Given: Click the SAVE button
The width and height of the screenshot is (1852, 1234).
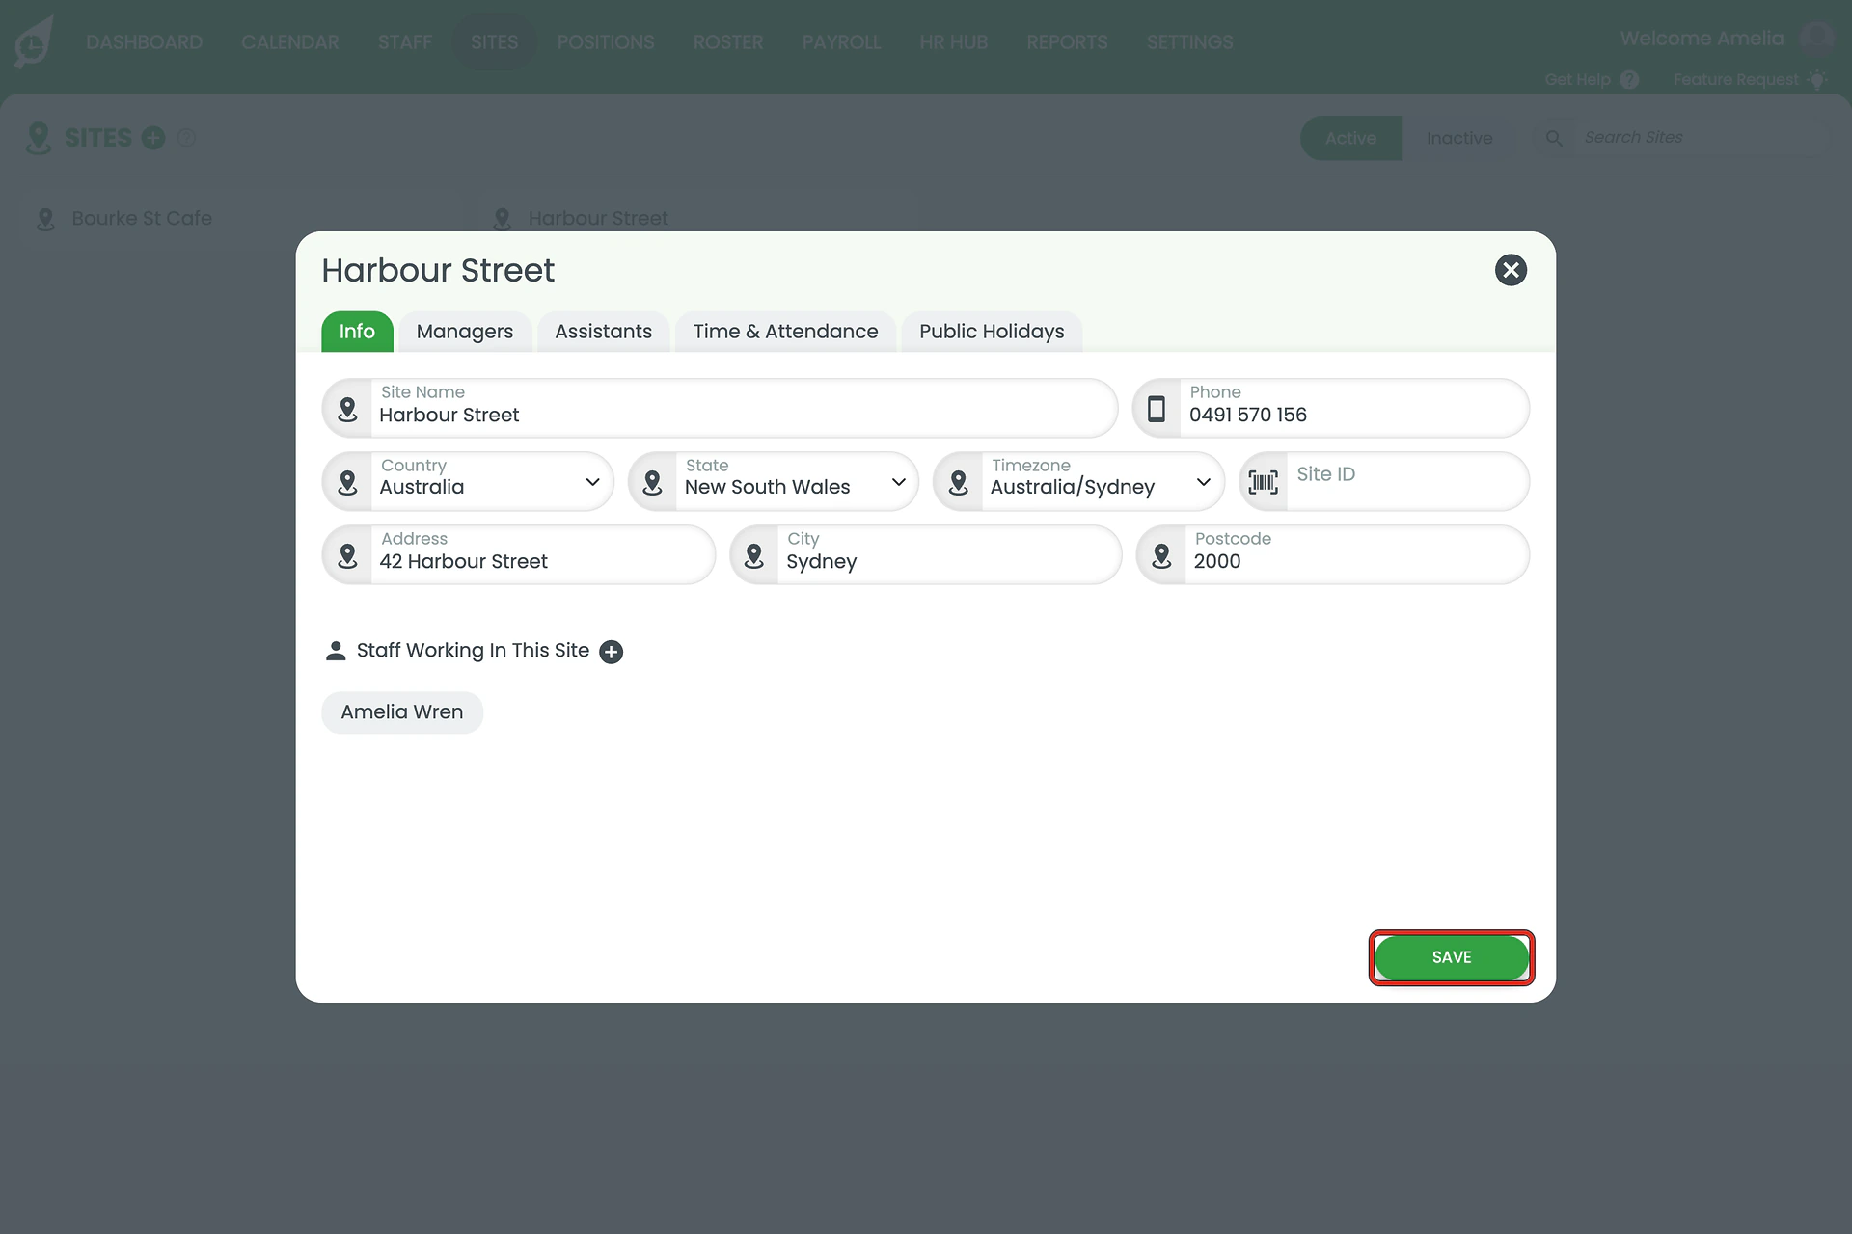Looking at the screenshot, I should (x=1452, y=957).
